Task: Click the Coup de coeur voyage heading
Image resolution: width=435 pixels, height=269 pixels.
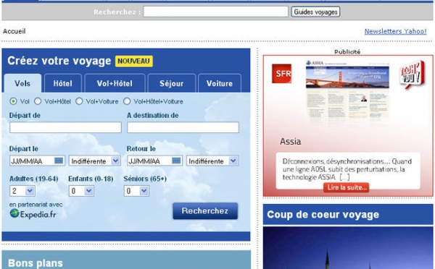Action: click(x=323, y=215)
